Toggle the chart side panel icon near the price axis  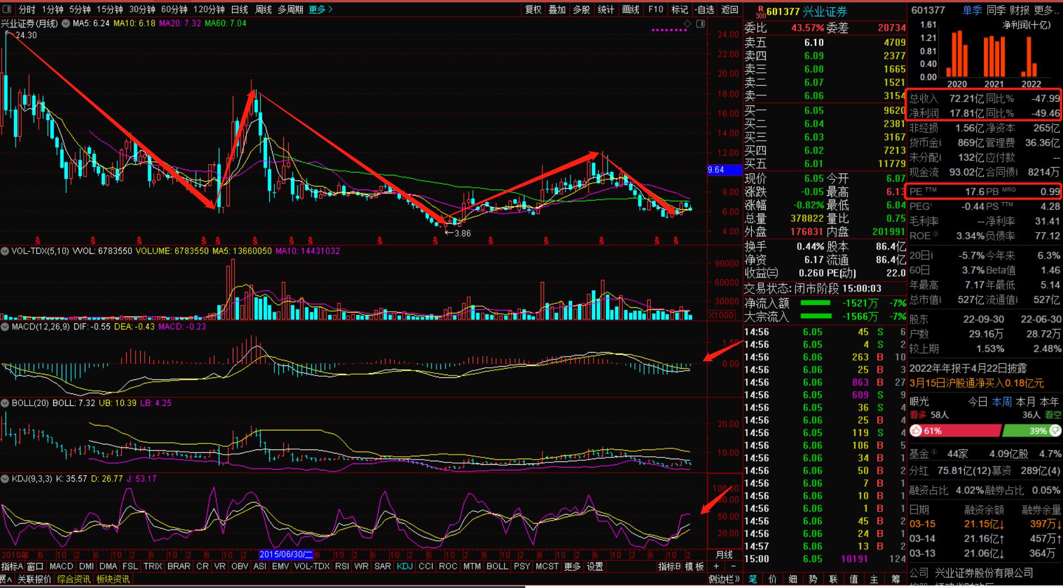click(701, 24)
